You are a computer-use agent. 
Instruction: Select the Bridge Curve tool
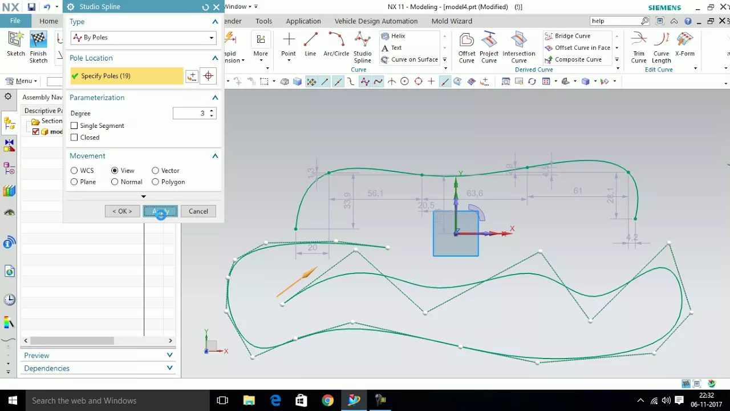(x=567, y=36)
